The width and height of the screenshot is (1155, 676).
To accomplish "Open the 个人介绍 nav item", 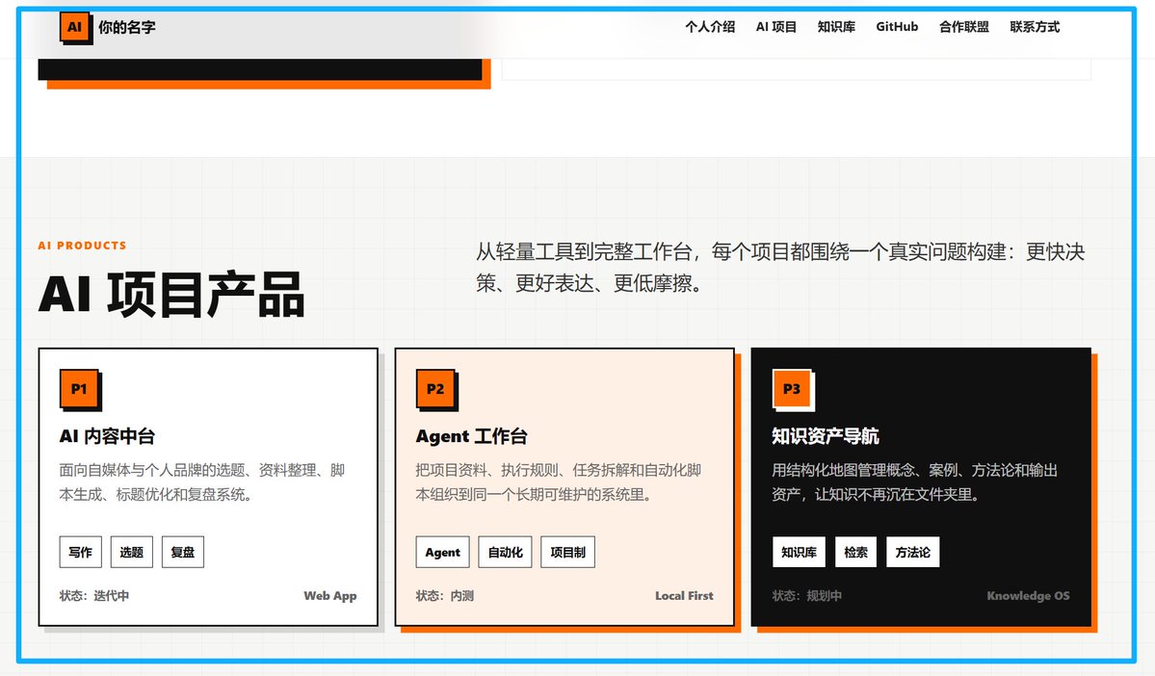I will [710, 27].
